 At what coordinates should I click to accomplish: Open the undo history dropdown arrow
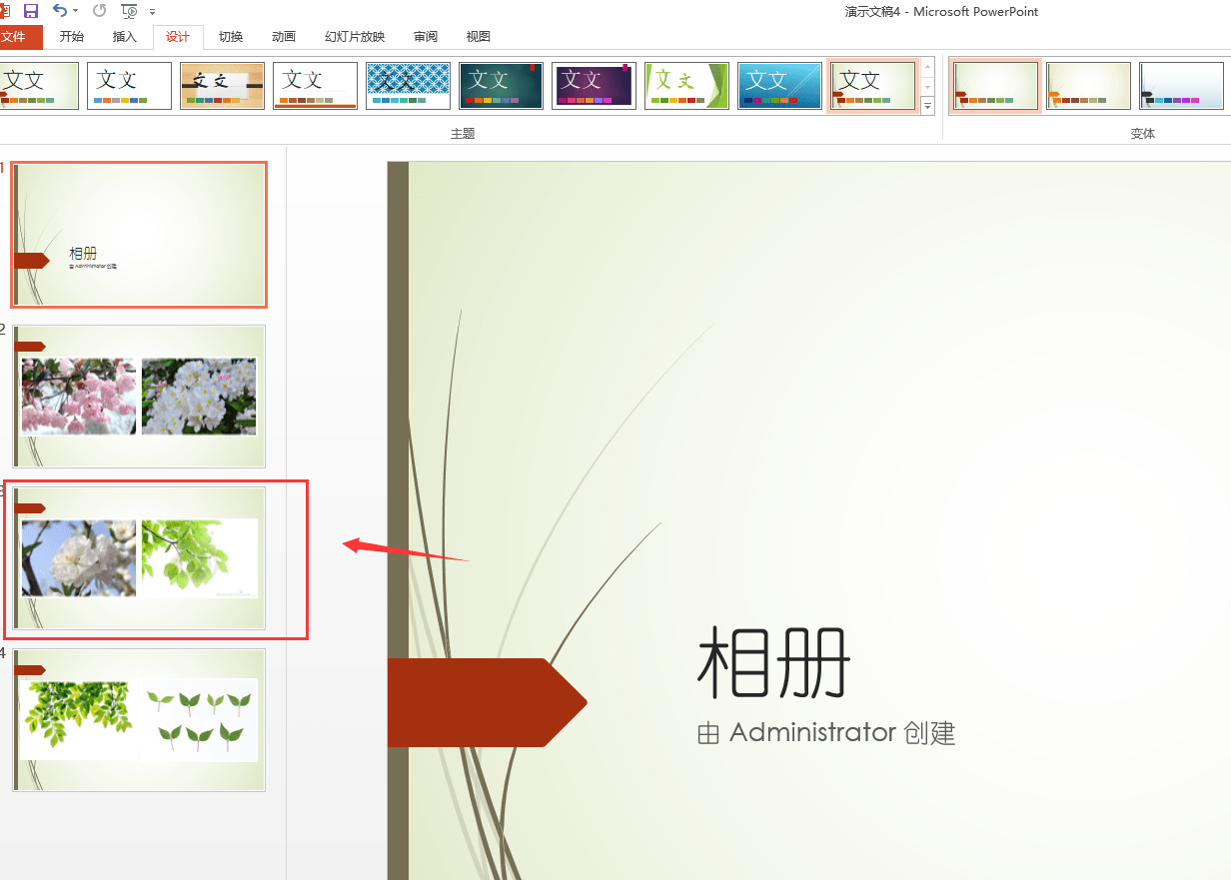[x=75, y=12]
